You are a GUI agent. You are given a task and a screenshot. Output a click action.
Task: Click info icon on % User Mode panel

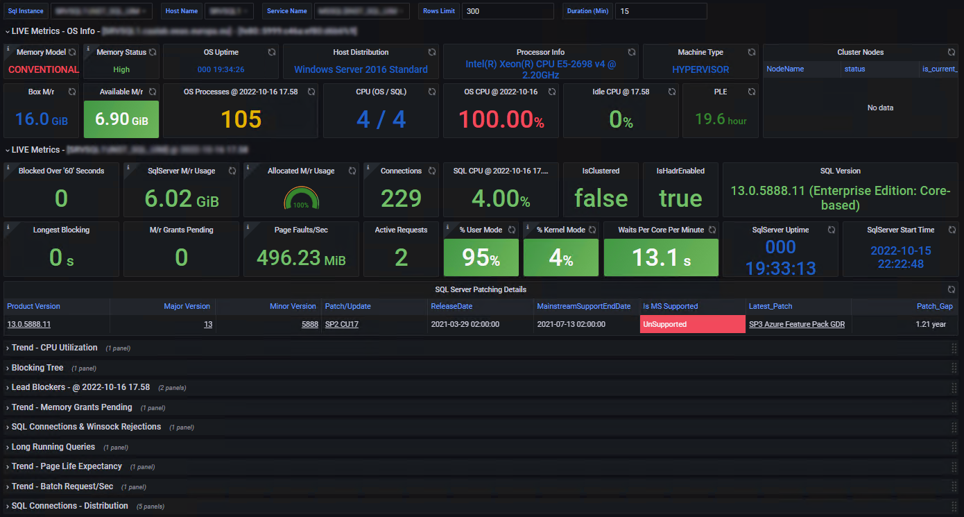click(447, 226)
